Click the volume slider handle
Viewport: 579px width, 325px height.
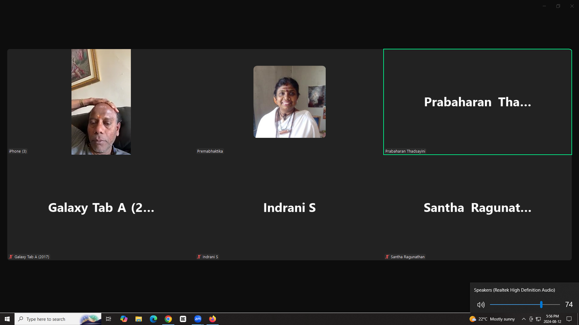541,305
